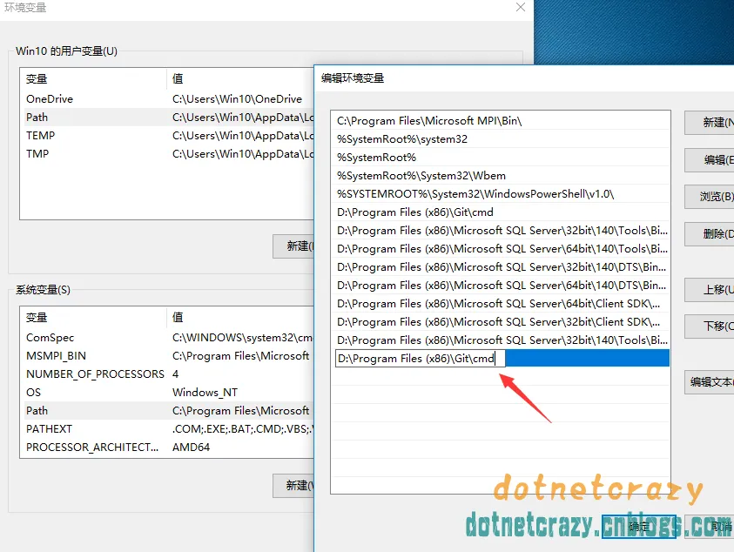734x552 pixels.
Task: Select SQL Server\64bit\140\DTS\Bin... entry
Action: (x=501, y=285)
